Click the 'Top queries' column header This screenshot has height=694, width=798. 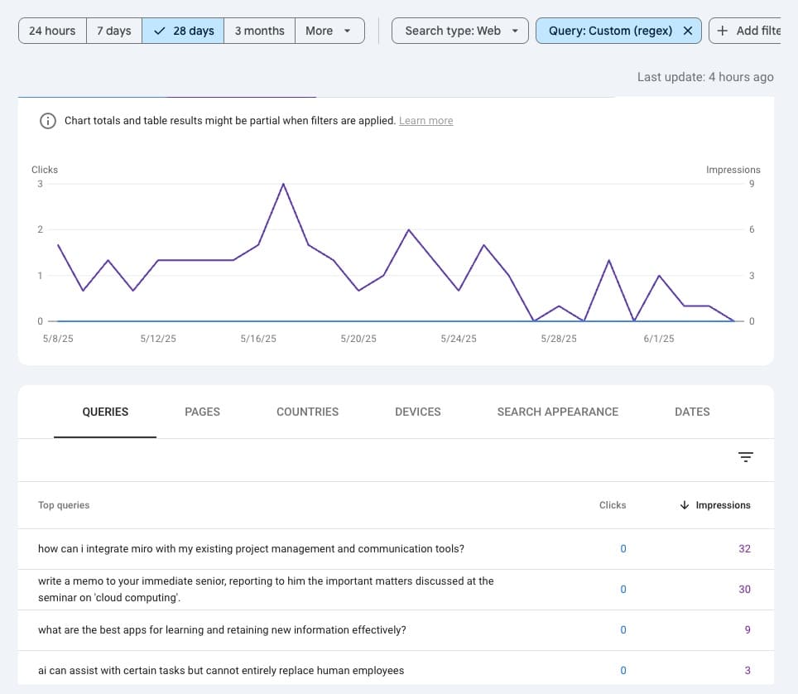[64, 505]
